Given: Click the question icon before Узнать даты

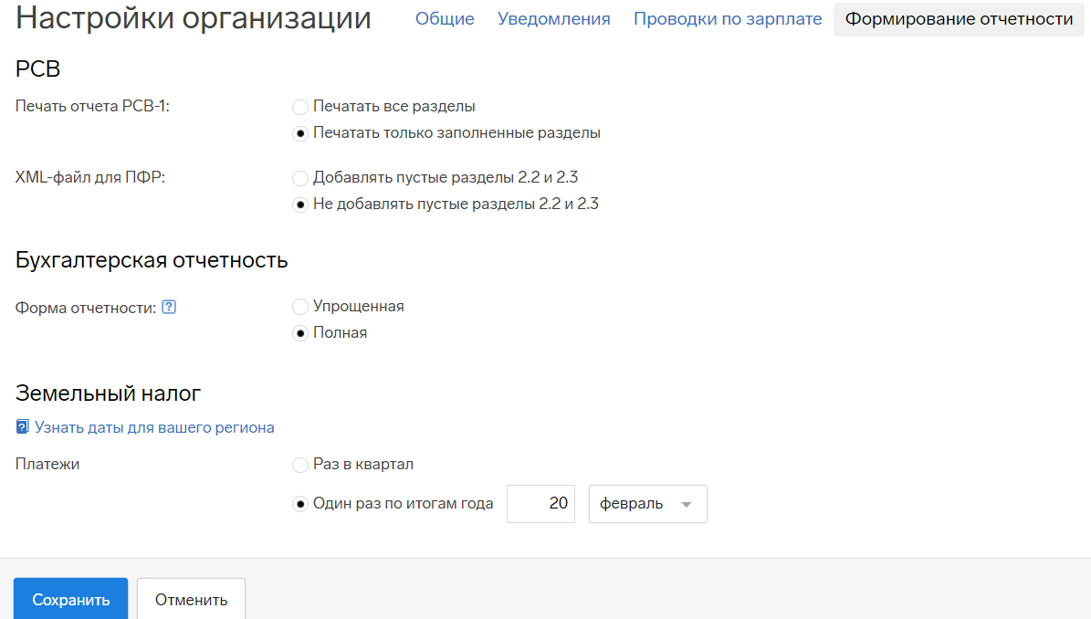Looking at the screenshot, I should 22,427.
